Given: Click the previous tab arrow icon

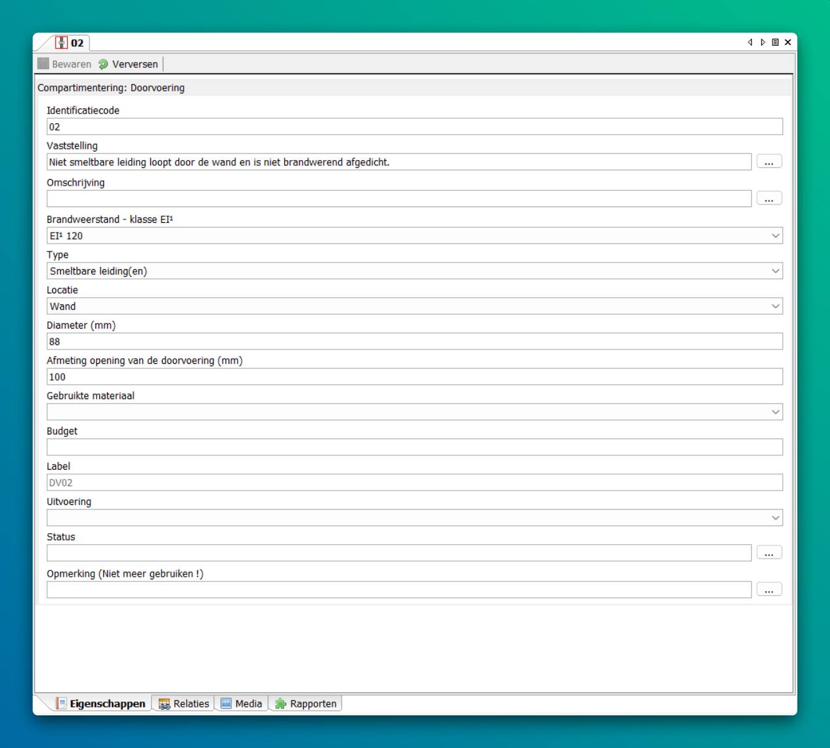Looking at the screenshot, I should point(750,42).
